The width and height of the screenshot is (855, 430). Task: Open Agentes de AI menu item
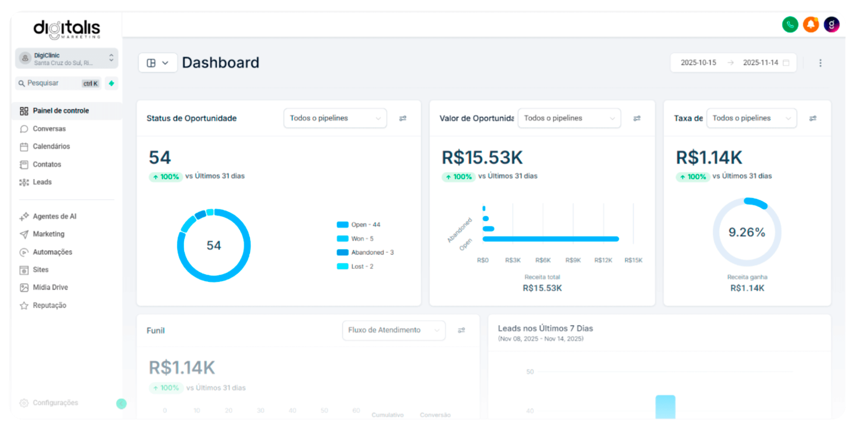tap(54, 216)
